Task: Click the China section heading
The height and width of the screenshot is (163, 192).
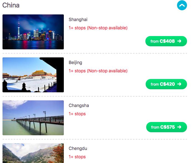Action: 11,5
